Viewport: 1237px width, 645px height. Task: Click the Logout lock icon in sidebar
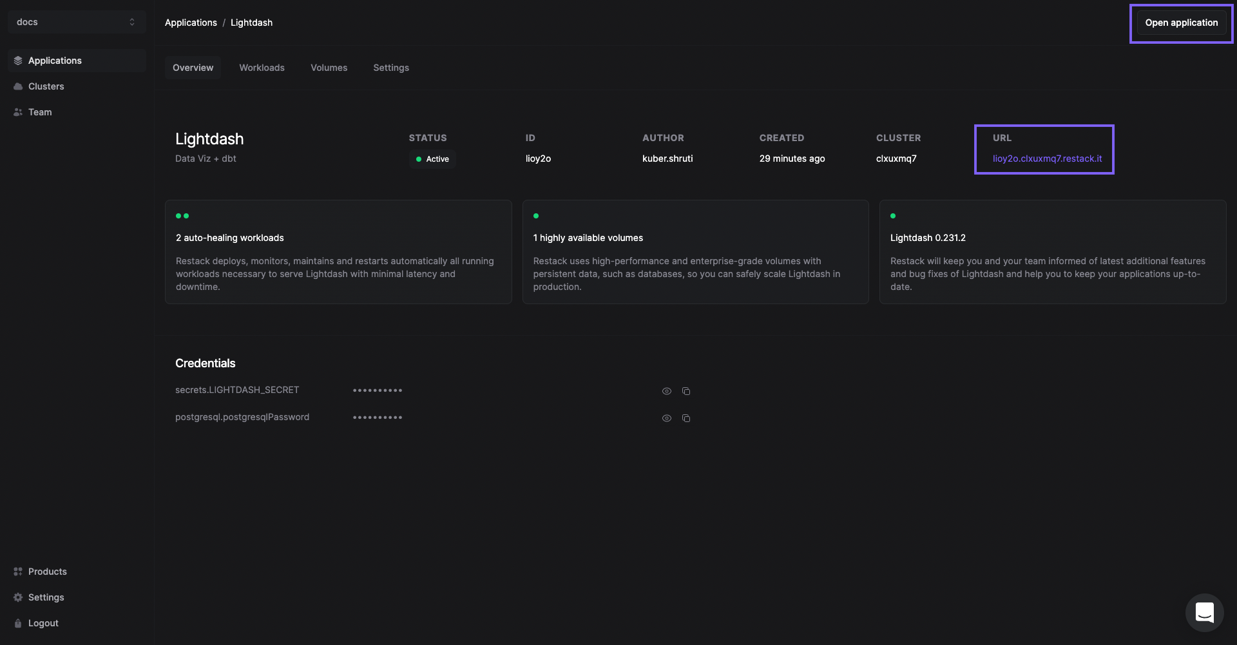[18, 623]
